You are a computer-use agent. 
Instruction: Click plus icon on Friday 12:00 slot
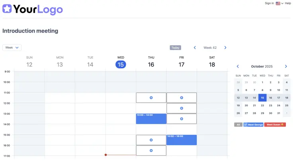pyautogui.click(x=182, y=108)
